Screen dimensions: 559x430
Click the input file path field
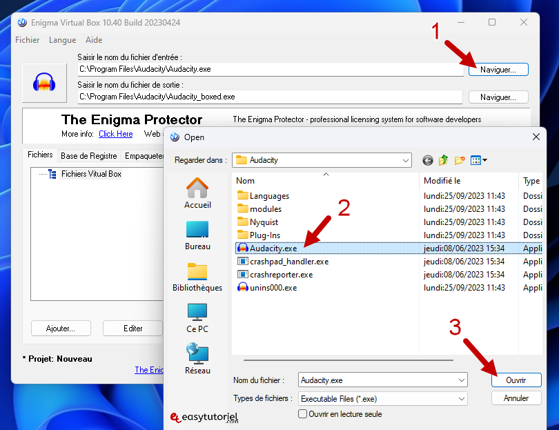coord(271,69)
